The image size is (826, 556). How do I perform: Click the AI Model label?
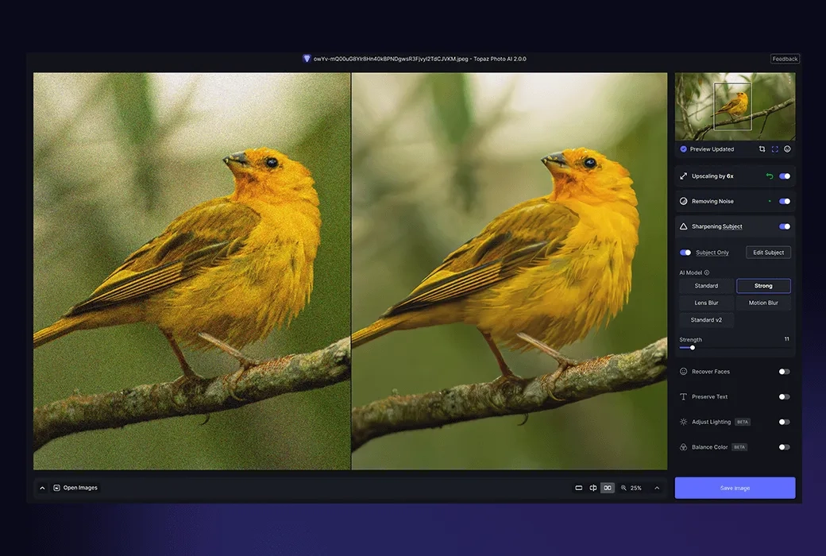(x=691, y=272)
